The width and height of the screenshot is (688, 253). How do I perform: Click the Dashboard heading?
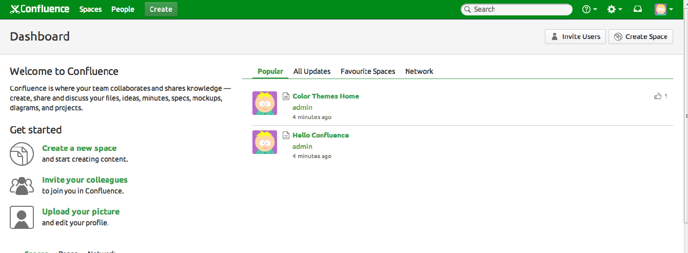click(x=40, y=36)
